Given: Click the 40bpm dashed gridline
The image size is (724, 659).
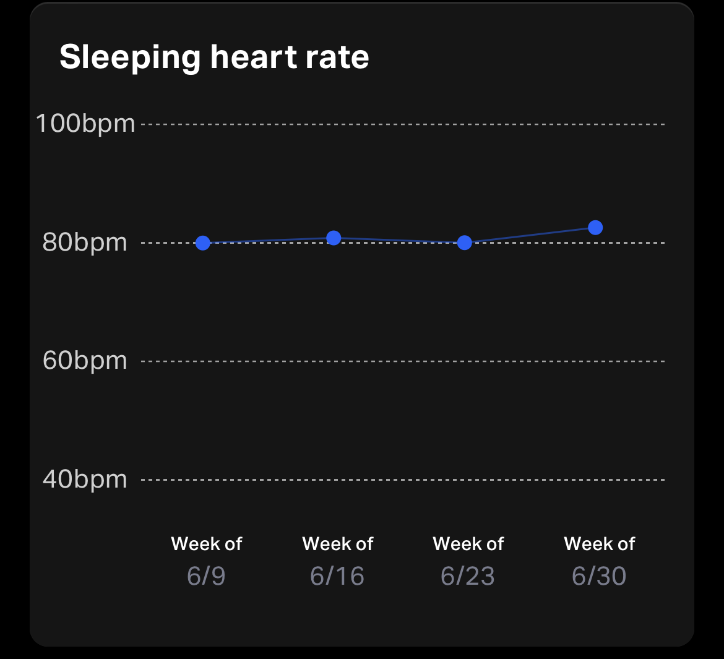Looking at the screenshot, I should [402, 480].
